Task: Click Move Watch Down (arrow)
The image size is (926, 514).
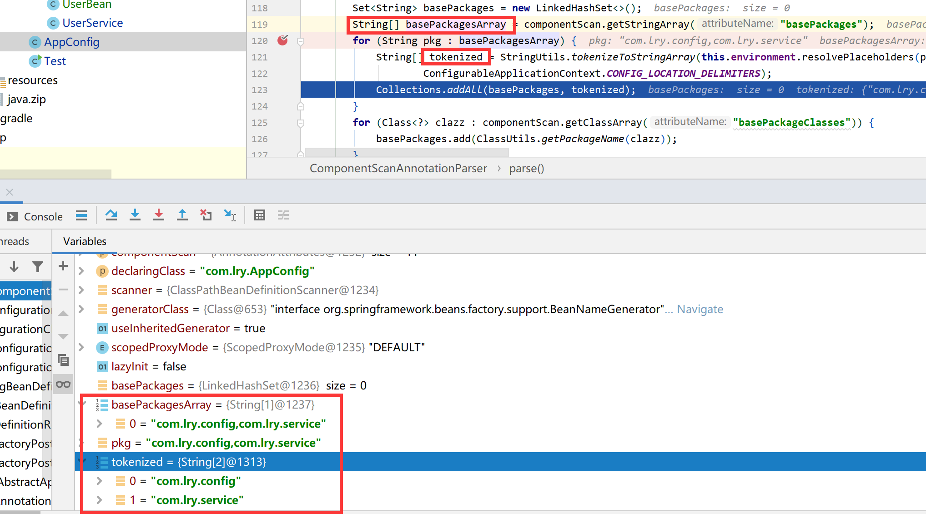Action: pyautogui.click(x=63, y=337)
